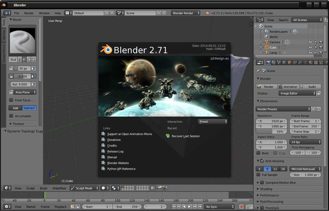The image size is (329, 211).
Task: Enable the Accumulate checkbox
Action: (11, 116)
